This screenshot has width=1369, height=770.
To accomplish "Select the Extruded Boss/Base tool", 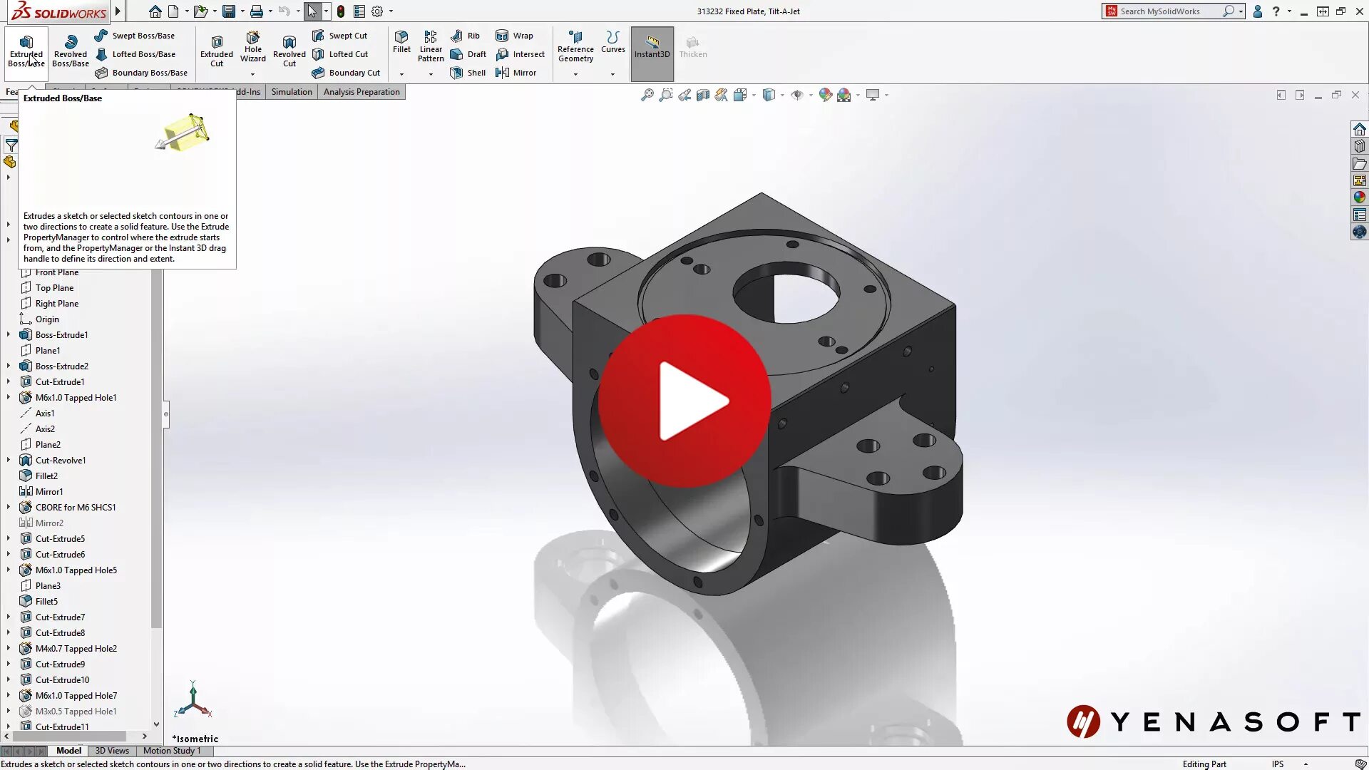I will coord(26,48).
